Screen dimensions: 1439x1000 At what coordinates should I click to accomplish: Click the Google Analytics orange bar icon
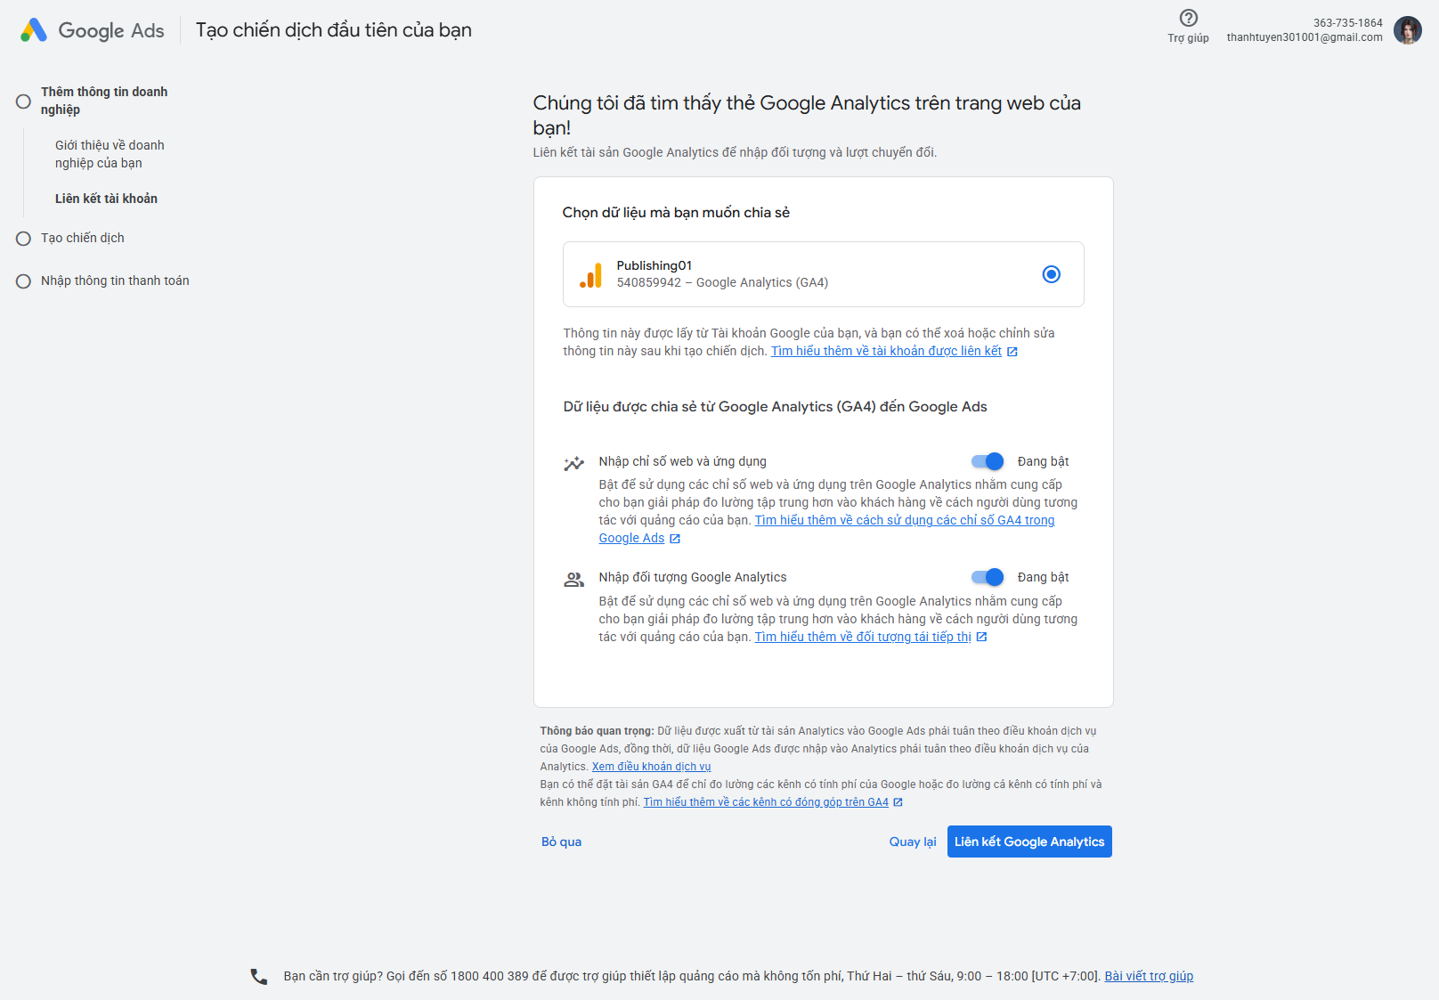pos(590,274)
